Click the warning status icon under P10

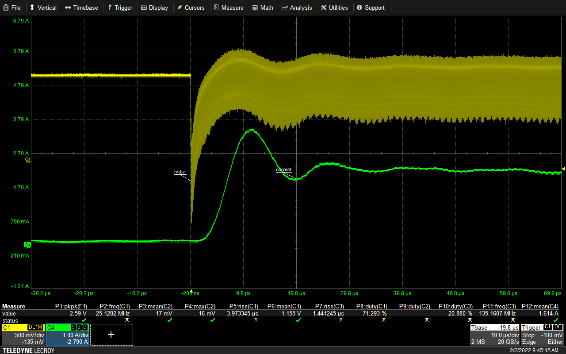coord(470,319)
